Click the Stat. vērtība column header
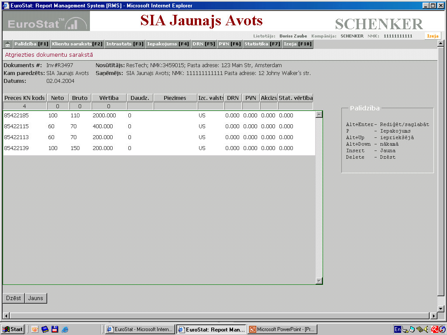Image resolution: width=447 pixels, height=335 pixels. point(296,98)
